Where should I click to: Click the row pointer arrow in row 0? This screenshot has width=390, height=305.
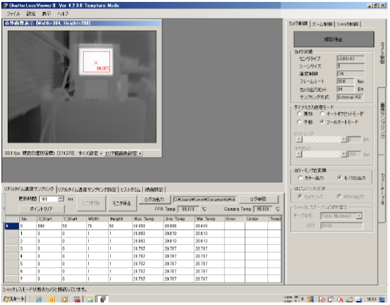click(8, 226)
